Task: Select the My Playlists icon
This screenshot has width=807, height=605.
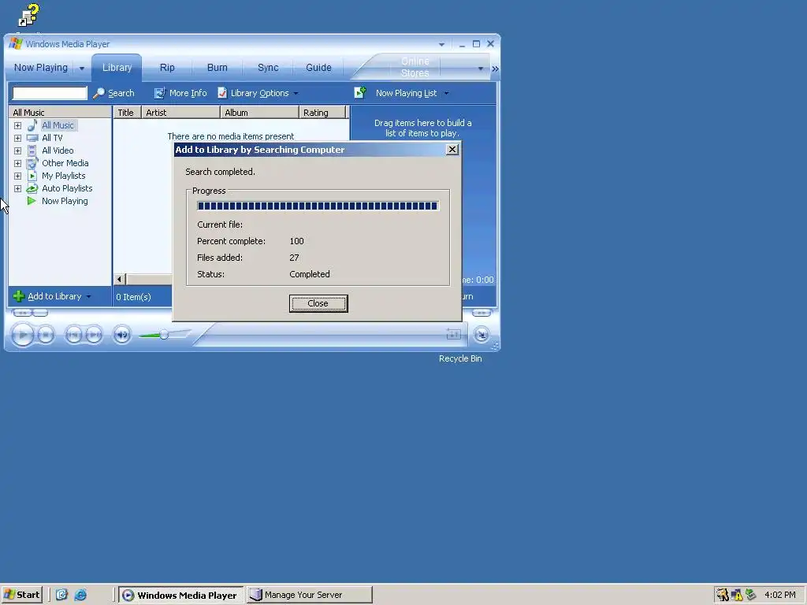Action: [x=32, y=176]
